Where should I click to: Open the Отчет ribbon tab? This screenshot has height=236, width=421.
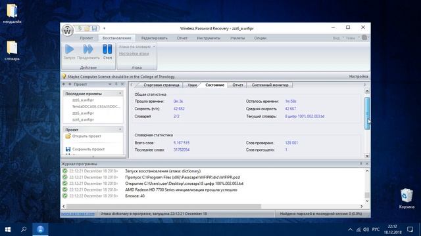pos(182,38)
